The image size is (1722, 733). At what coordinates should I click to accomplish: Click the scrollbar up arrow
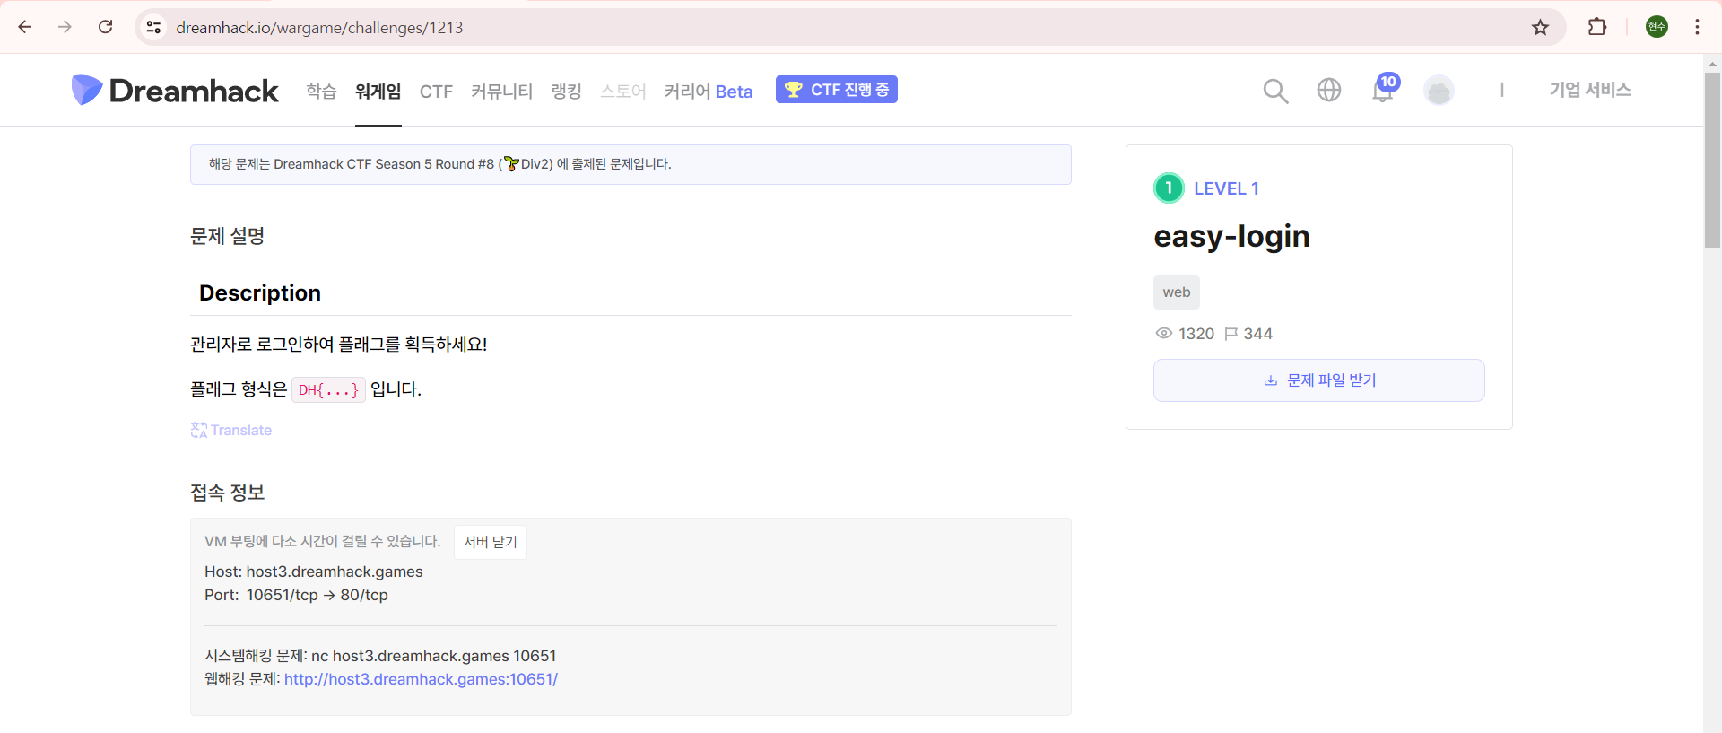[x=1712, y=64]
